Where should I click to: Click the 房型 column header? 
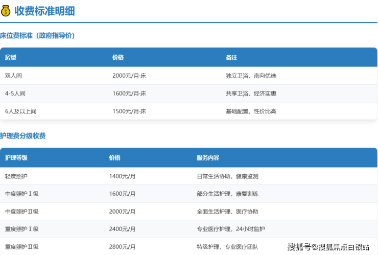[x=11, y=57]
